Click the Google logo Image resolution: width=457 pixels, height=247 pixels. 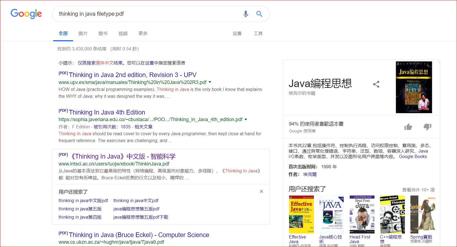tap(26, 14)
